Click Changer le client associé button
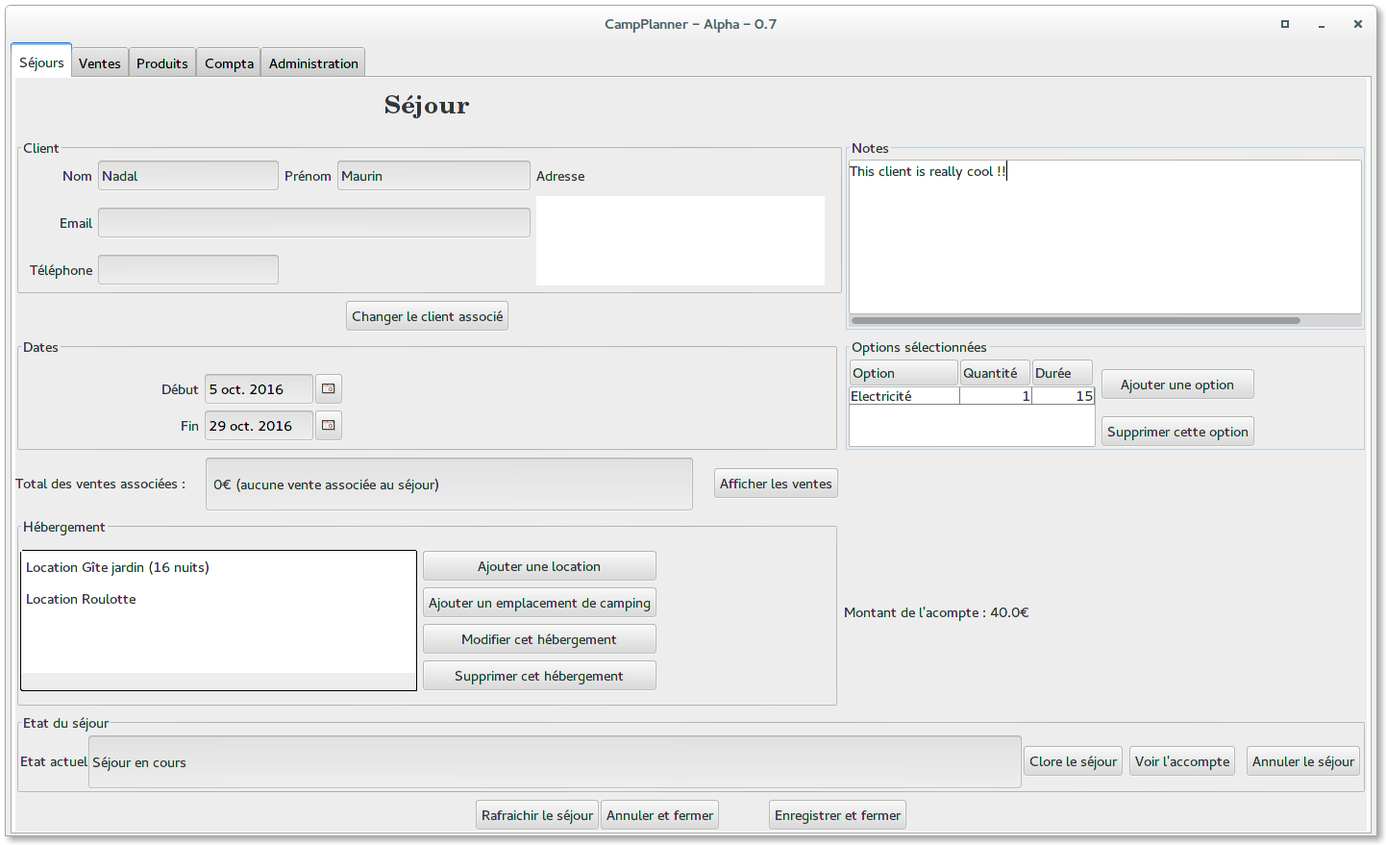This screenshot has height=845, width=1386. point(427,316)
